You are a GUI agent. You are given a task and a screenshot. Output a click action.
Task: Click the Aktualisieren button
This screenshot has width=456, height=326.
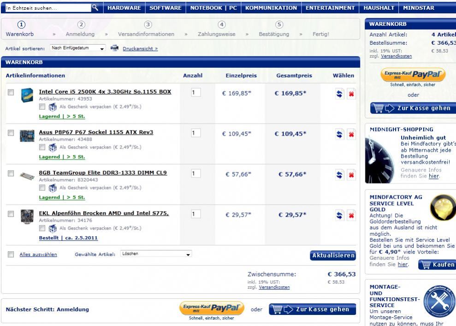tap(333, 255)
